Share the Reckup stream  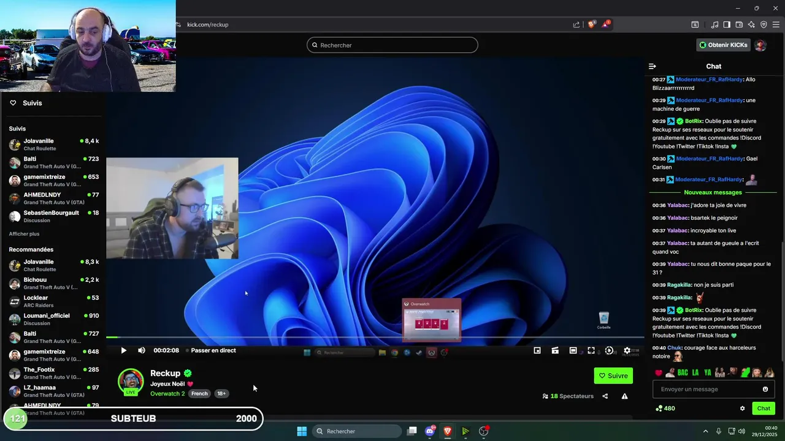tap(605, 396)
